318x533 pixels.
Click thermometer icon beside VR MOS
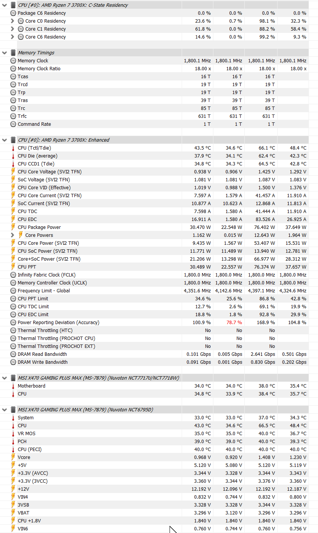[13, 434]
